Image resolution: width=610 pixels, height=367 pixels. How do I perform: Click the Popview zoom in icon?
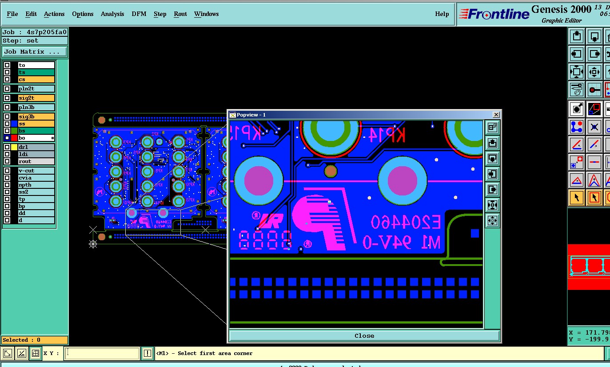492,205
